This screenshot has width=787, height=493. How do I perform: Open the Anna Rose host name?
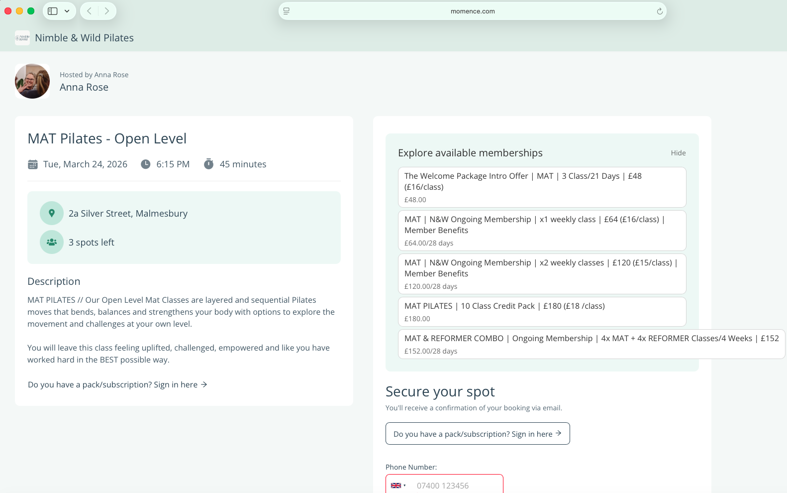click(x=84, y=87)
